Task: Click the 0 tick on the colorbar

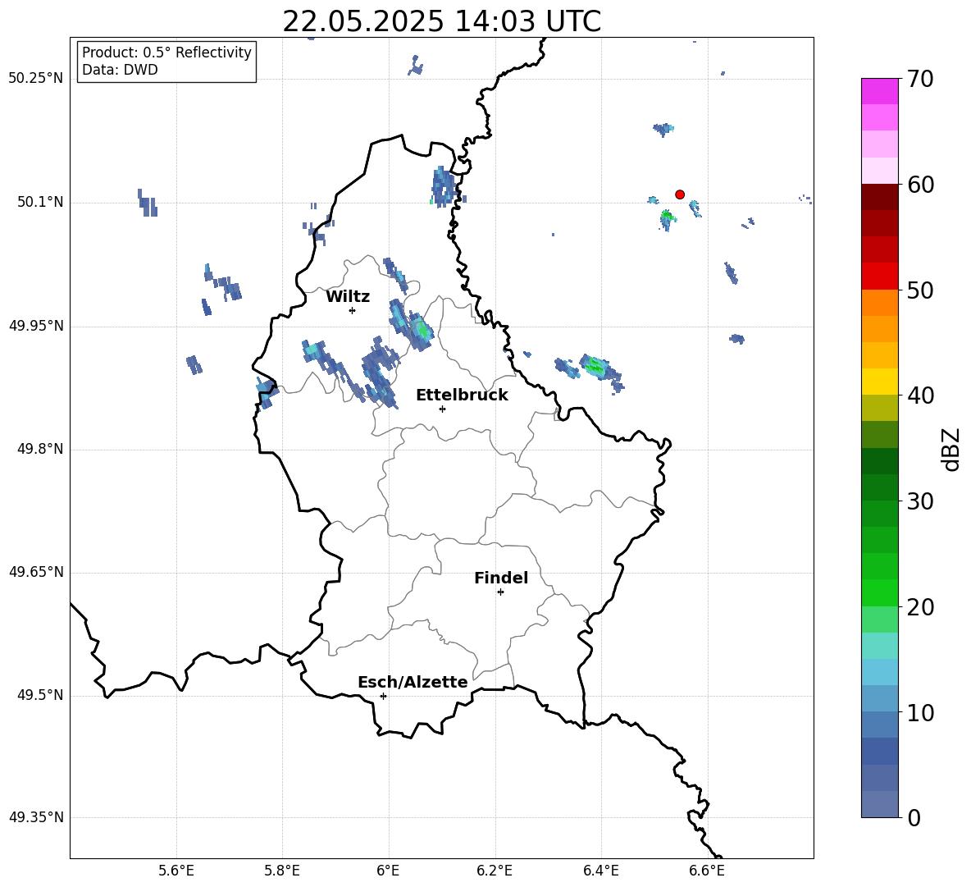Action: pos(914,817)
